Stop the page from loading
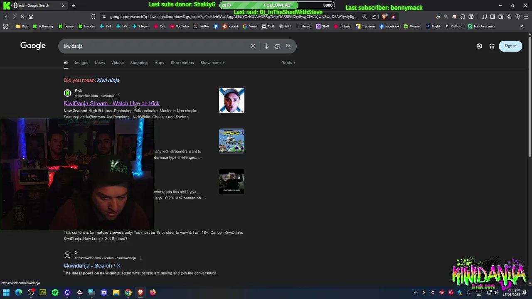Image resolution: width=532 pixels, height=299 pixels. pyautogui.click(x=22, y=17)
